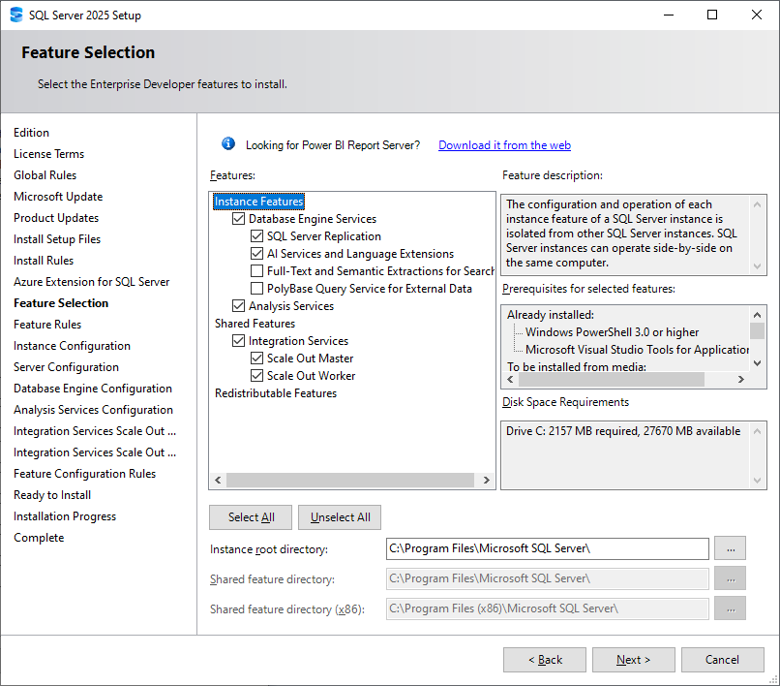Image resolution: width=780 pixels, height=686 pixels.
Task: Click the prerequisites scroll down arrow
Action: pos(757,363)
